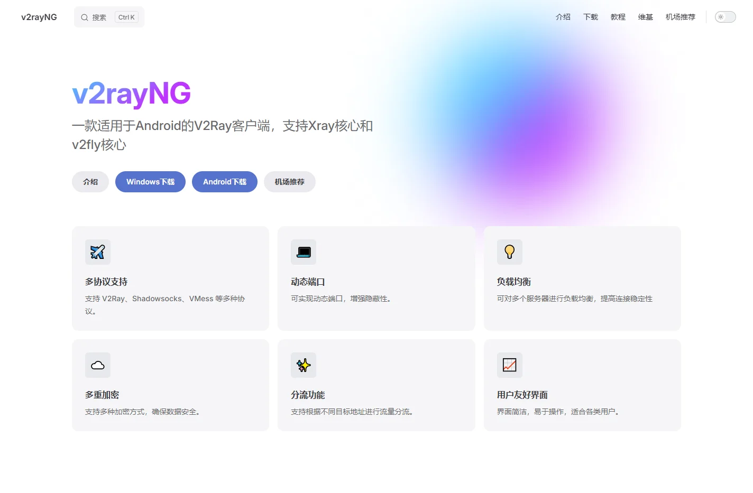Open the 下载 nav menu item

click(x=591, y=17)
